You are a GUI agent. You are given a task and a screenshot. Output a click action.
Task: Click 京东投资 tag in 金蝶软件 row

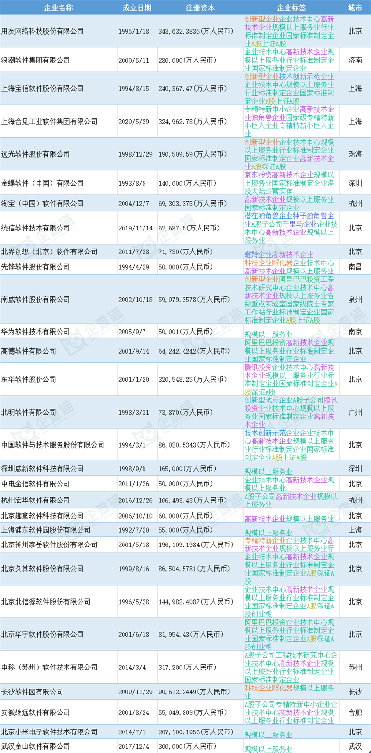pyautogui.click(x=258, y=175)
